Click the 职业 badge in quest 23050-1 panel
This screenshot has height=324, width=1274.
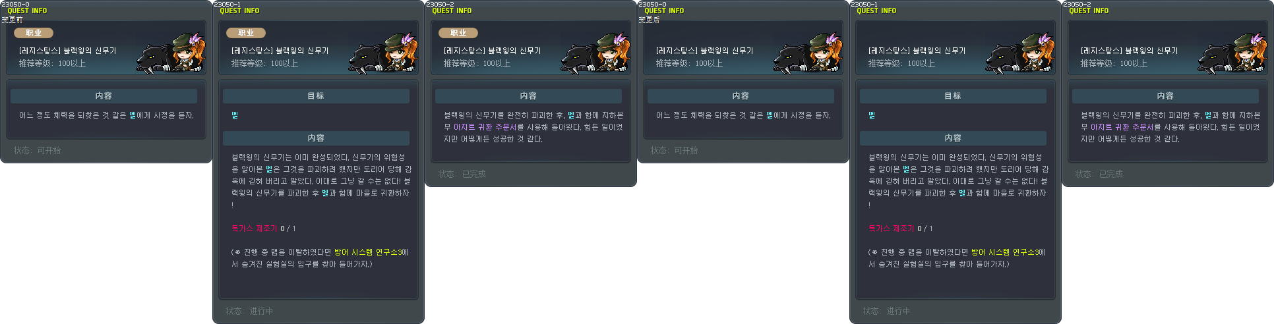pos(246,33)
